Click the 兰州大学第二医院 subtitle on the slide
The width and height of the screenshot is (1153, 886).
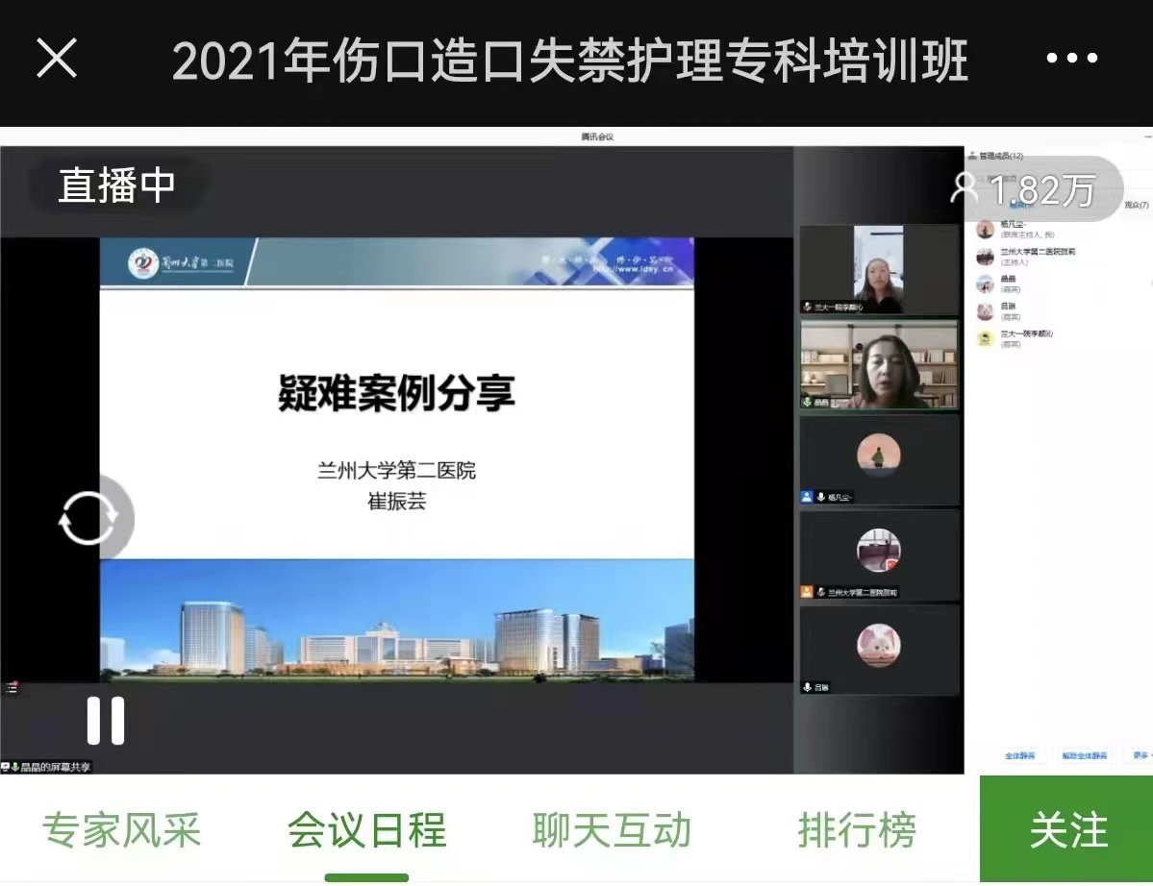point(396,470)
